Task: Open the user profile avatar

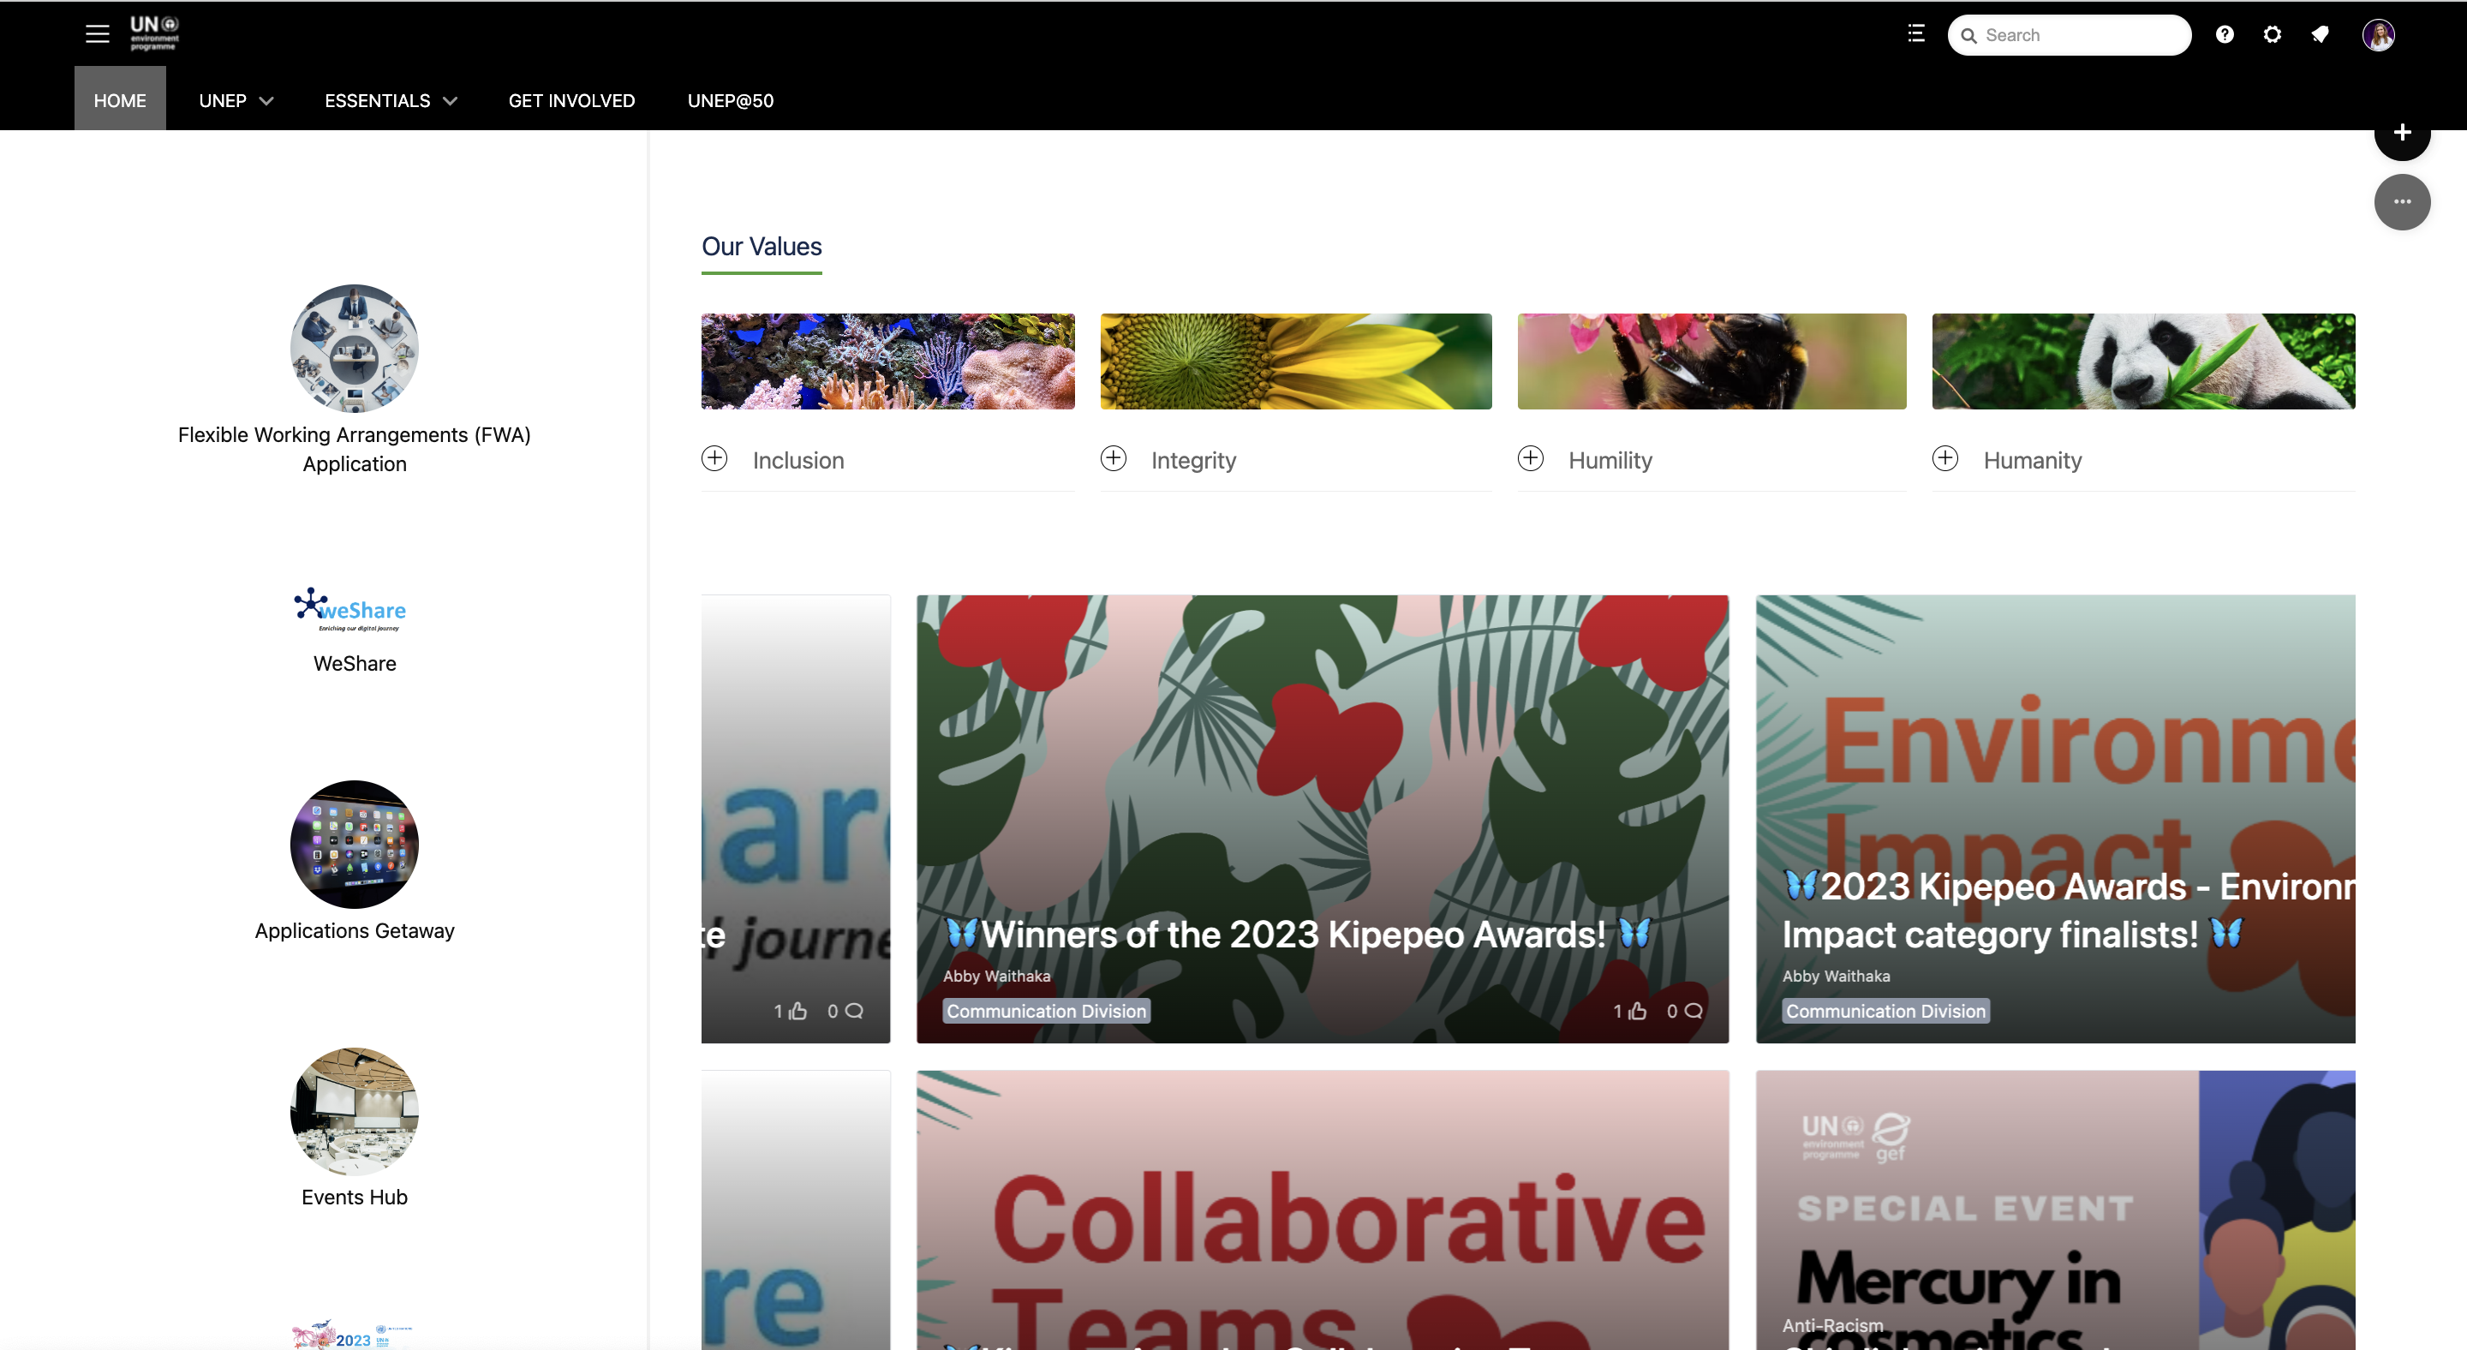Action: 2378,34
